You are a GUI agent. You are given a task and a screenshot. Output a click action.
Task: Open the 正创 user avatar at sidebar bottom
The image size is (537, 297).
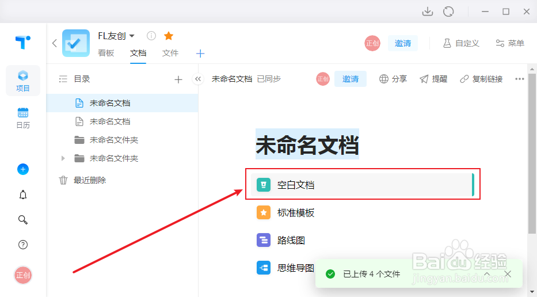23,275
